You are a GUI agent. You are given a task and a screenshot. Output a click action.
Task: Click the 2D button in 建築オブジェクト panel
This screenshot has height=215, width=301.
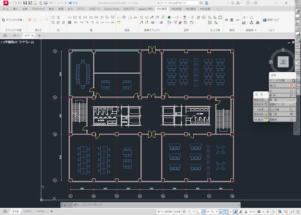[x=161, y=23]
